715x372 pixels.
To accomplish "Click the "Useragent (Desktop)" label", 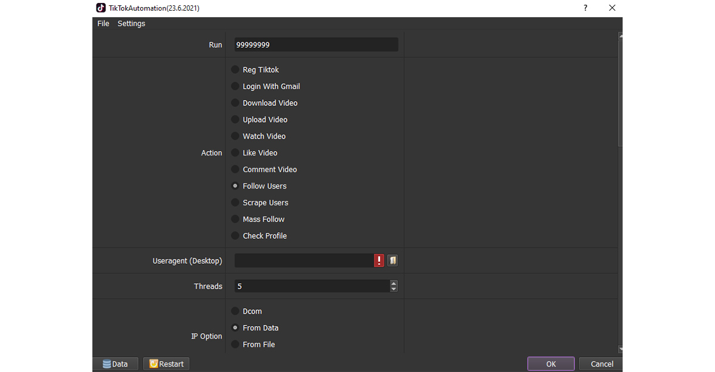I will point(187,261).
